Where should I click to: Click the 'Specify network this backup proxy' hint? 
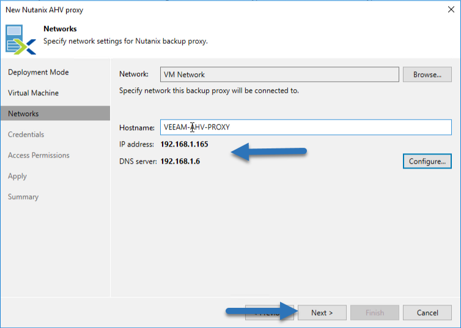209,91
